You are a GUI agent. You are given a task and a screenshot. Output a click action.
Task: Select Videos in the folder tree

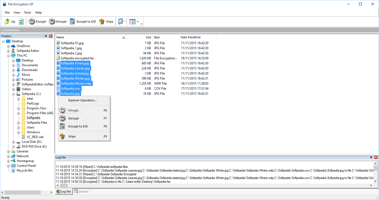click(26, 89)
